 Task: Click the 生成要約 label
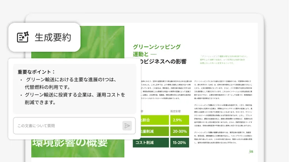53,37
